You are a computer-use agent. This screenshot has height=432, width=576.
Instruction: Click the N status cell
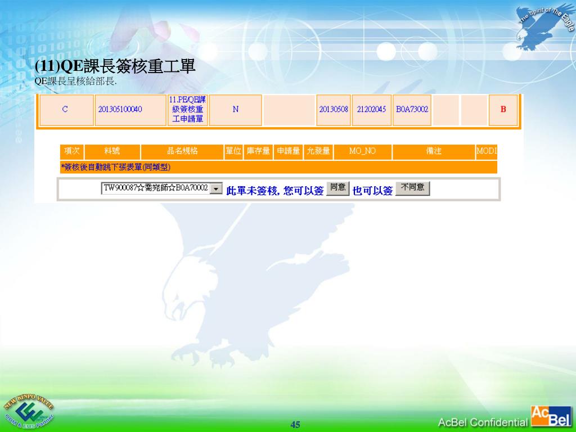236,110
